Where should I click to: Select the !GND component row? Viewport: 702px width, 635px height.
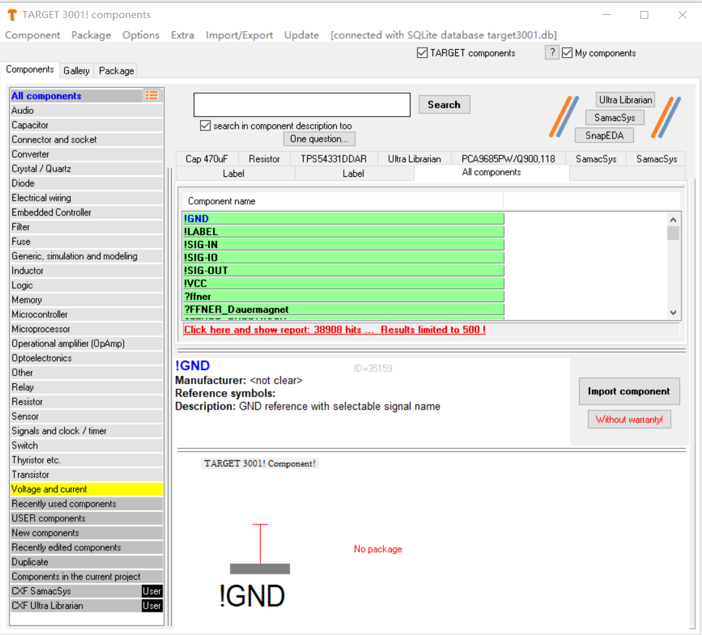[x=343, y=219]
